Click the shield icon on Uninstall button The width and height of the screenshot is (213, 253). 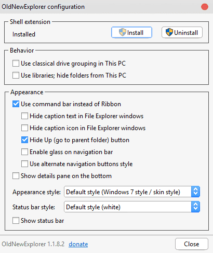169,32
